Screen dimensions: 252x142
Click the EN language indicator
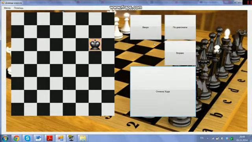click(x=202, y=138)
